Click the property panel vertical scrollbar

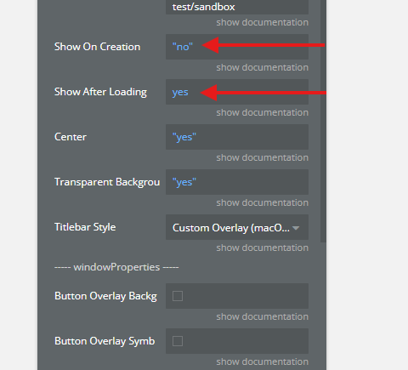pos(323,121)
